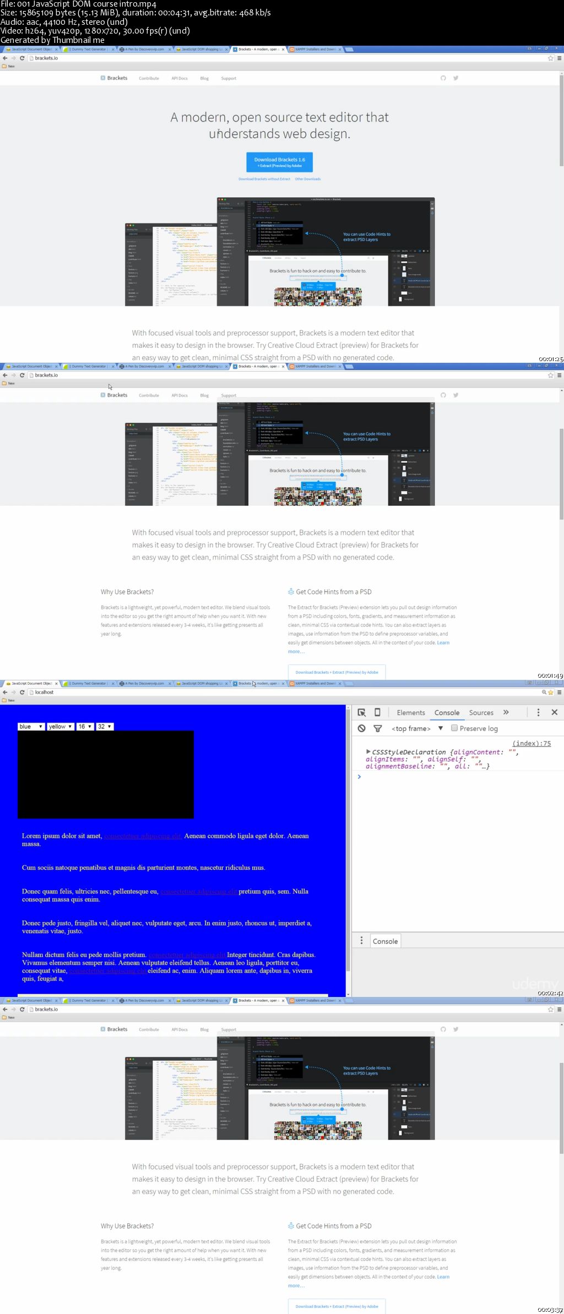Open the Chrome menu in the 00:01:25 frame
The height and width of the screenshot is (1314, 564).
click(x=559, y=58)
